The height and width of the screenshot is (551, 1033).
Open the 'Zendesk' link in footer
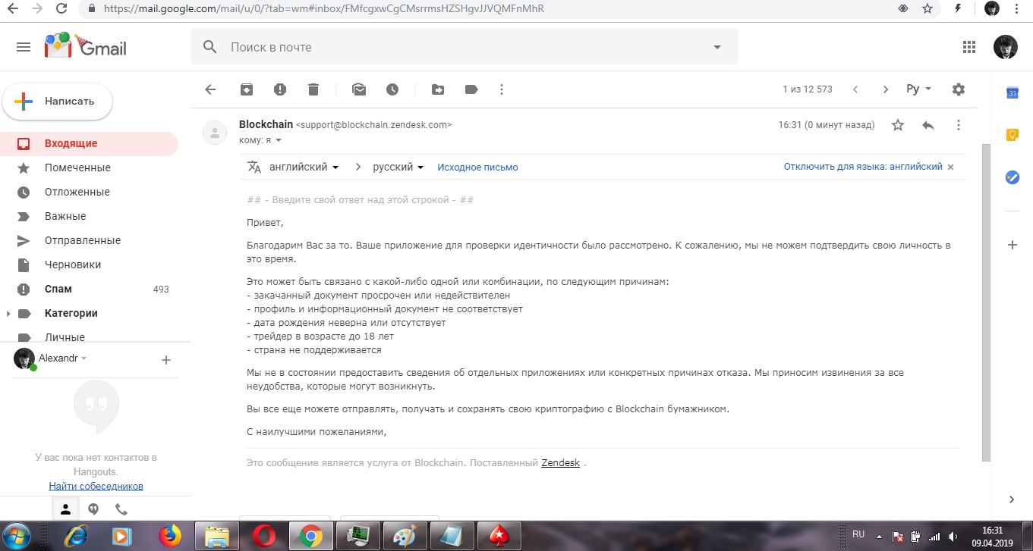(x=560, y=462)
